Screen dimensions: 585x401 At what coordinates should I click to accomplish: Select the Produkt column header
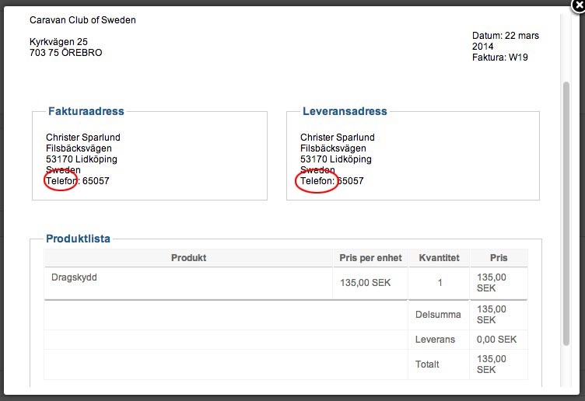pyautogui.click(x=188, y=258)
